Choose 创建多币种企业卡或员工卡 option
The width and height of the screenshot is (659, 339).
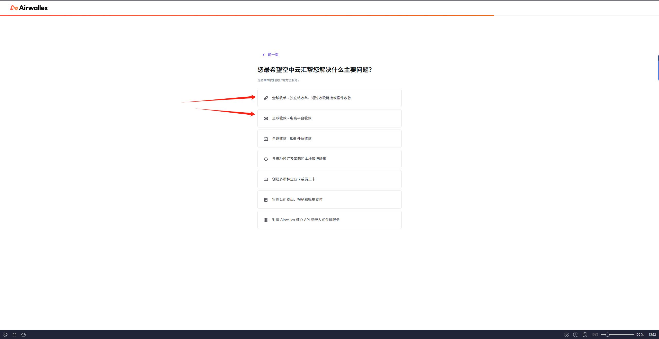tap(329, 179)
